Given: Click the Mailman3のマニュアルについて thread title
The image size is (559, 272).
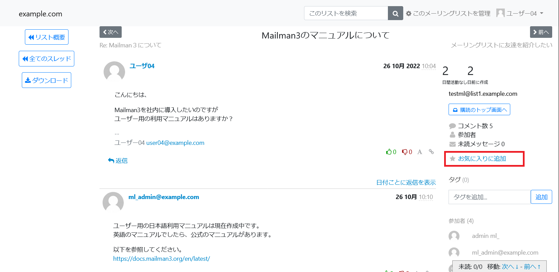Looking at the screenshot, I should tap(326, 35).
